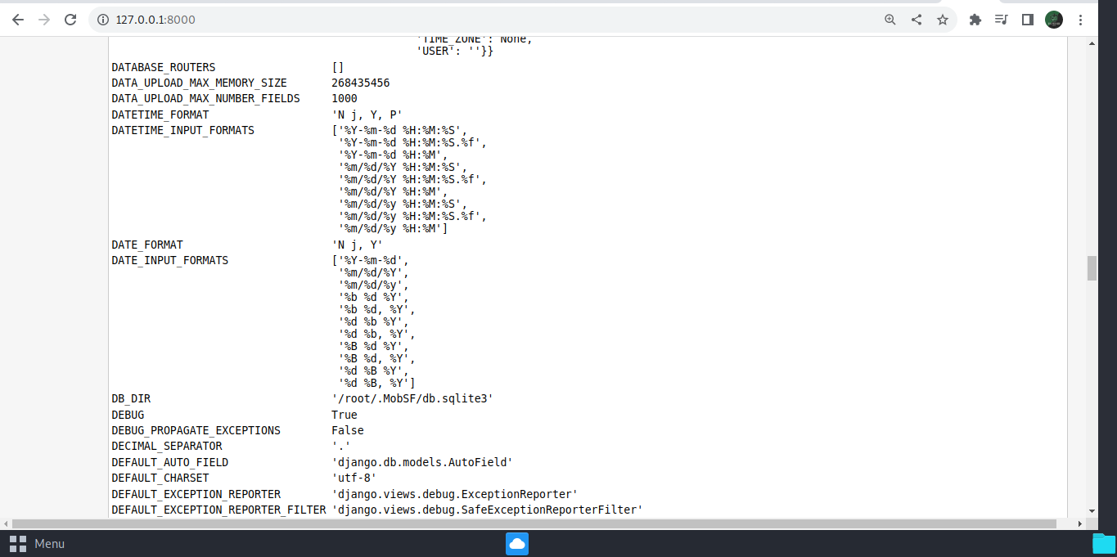
Task: Open Chrome's three-dot customization menu
Action: (x=1081, y=19)
